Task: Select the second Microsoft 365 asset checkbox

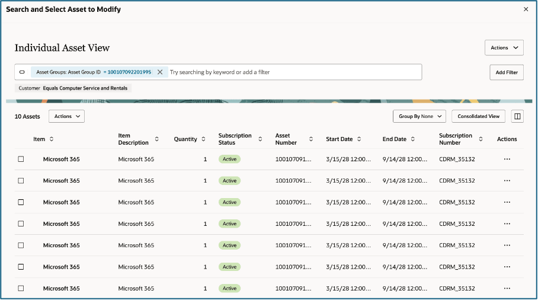Action: (x=21, y=181)
